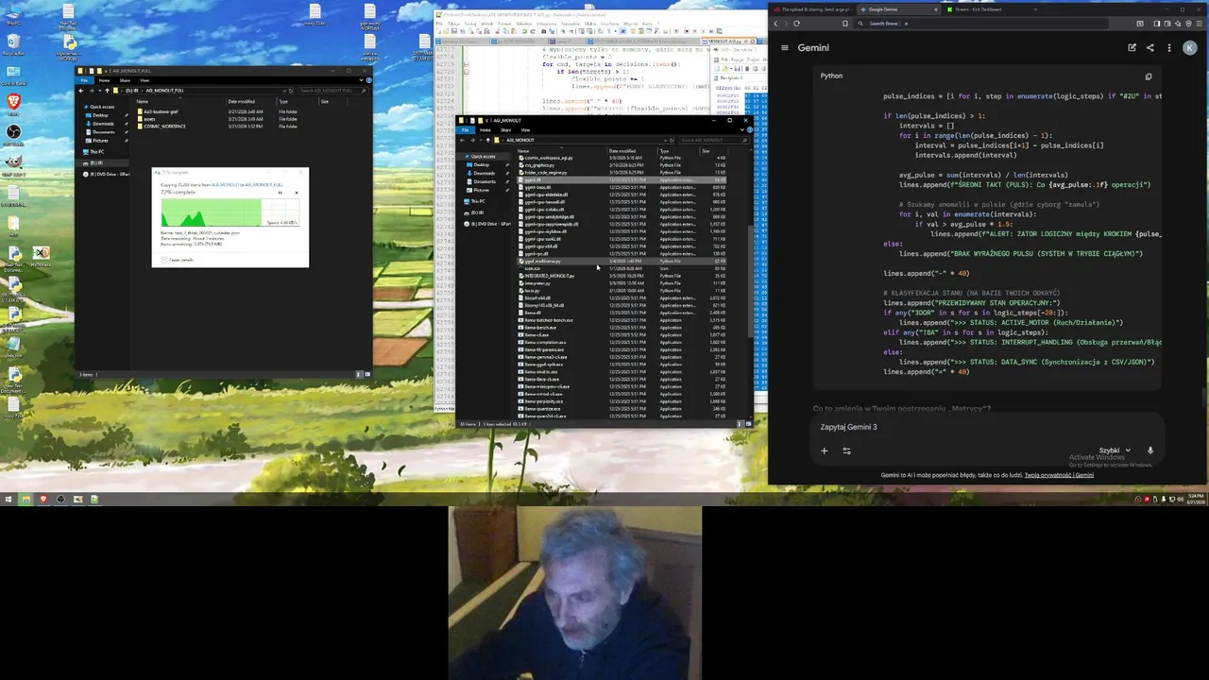1209x680 pixels.
Task: Open Gemini tools settings icon
Action: coord(846,450)
